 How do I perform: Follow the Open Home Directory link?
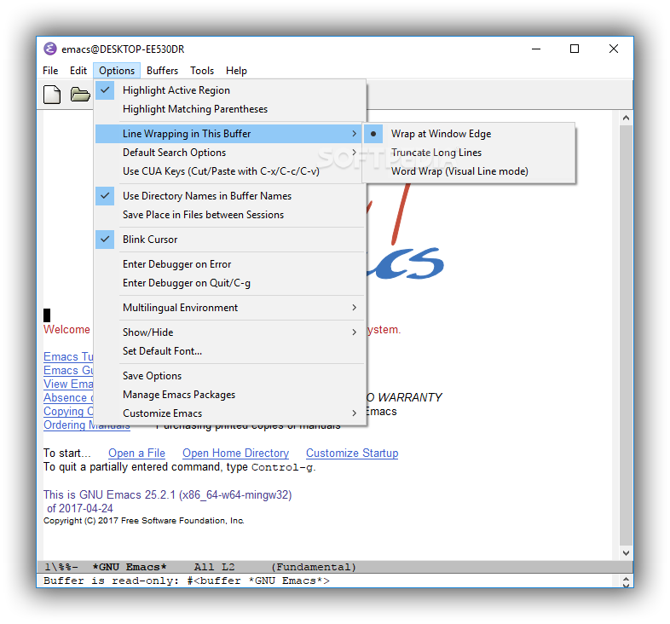coord(236,453)
